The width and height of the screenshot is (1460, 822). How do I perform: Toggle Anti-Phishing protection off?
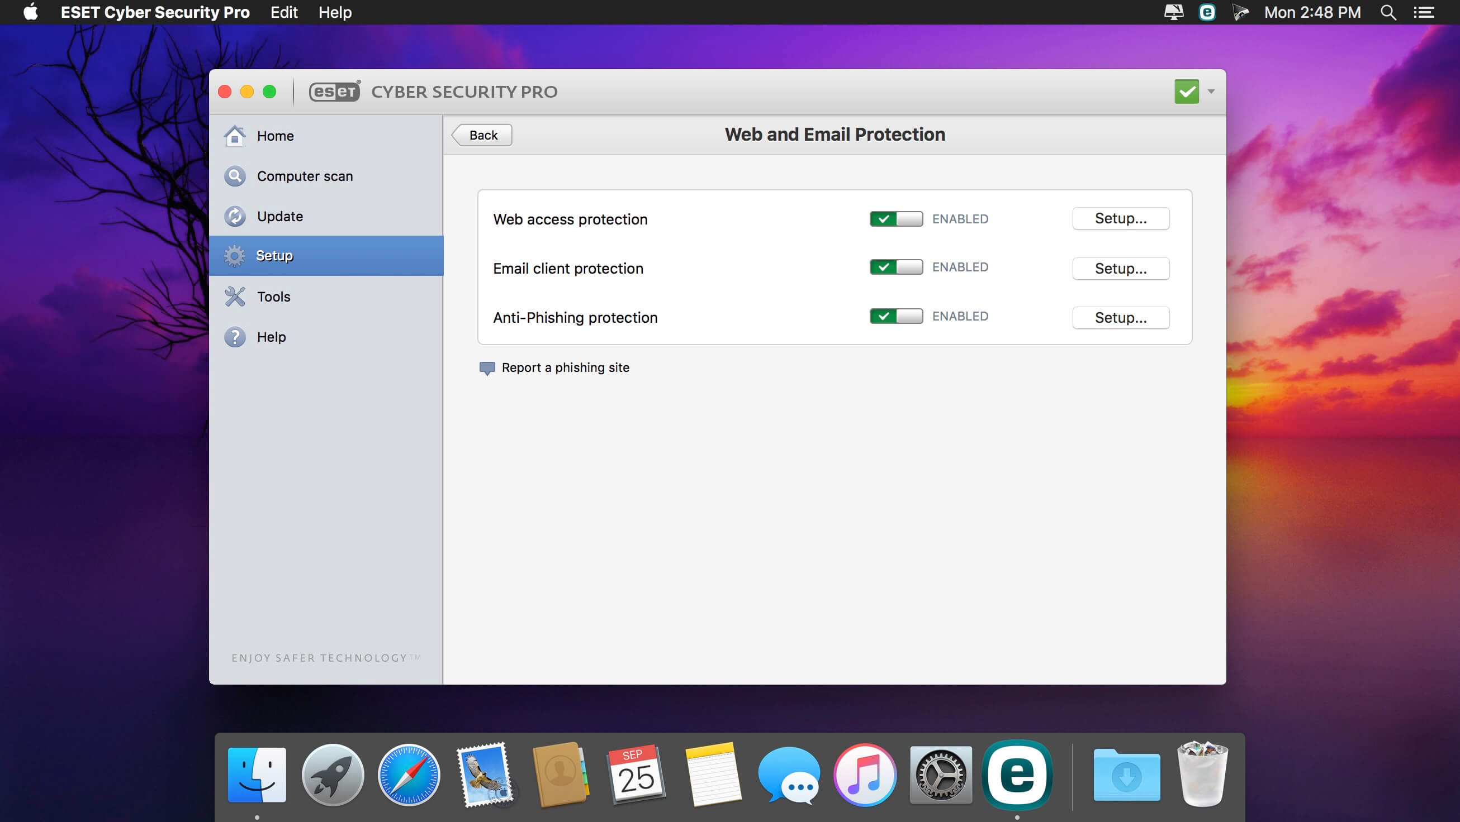point(896,317)
